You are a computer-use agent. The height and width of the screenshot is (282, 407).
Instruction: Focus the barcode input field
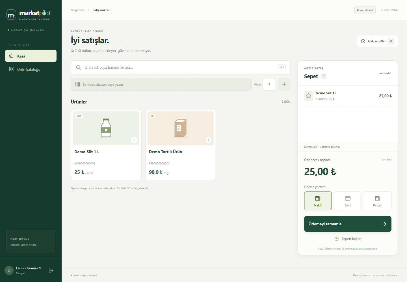coord(161,84)
